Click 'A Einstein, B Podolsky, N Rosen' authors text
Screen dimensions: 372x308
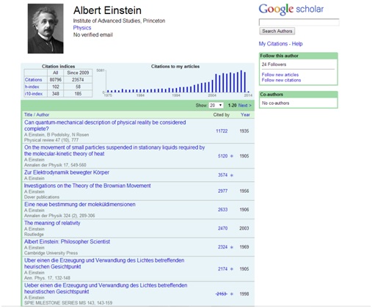point(56,135)
